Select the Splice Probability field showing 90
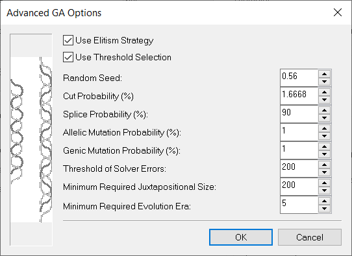Image resolution: width=352 pixels, height=256 pixels. click(299, 114)
